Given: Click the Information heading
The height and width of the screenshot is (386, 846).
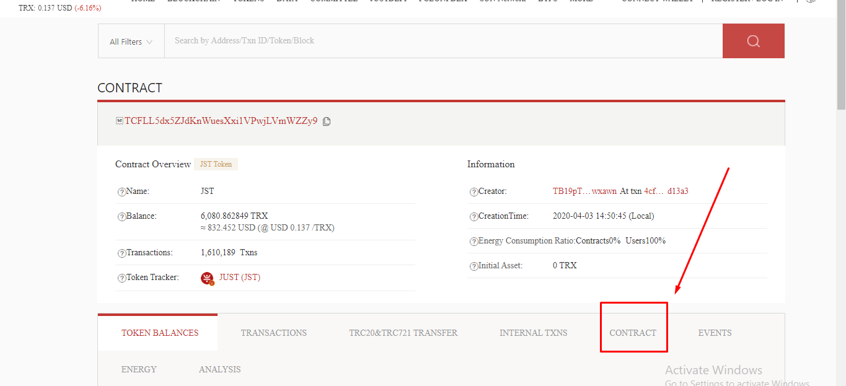Looking at the screenshot, I should click(491, 164).
